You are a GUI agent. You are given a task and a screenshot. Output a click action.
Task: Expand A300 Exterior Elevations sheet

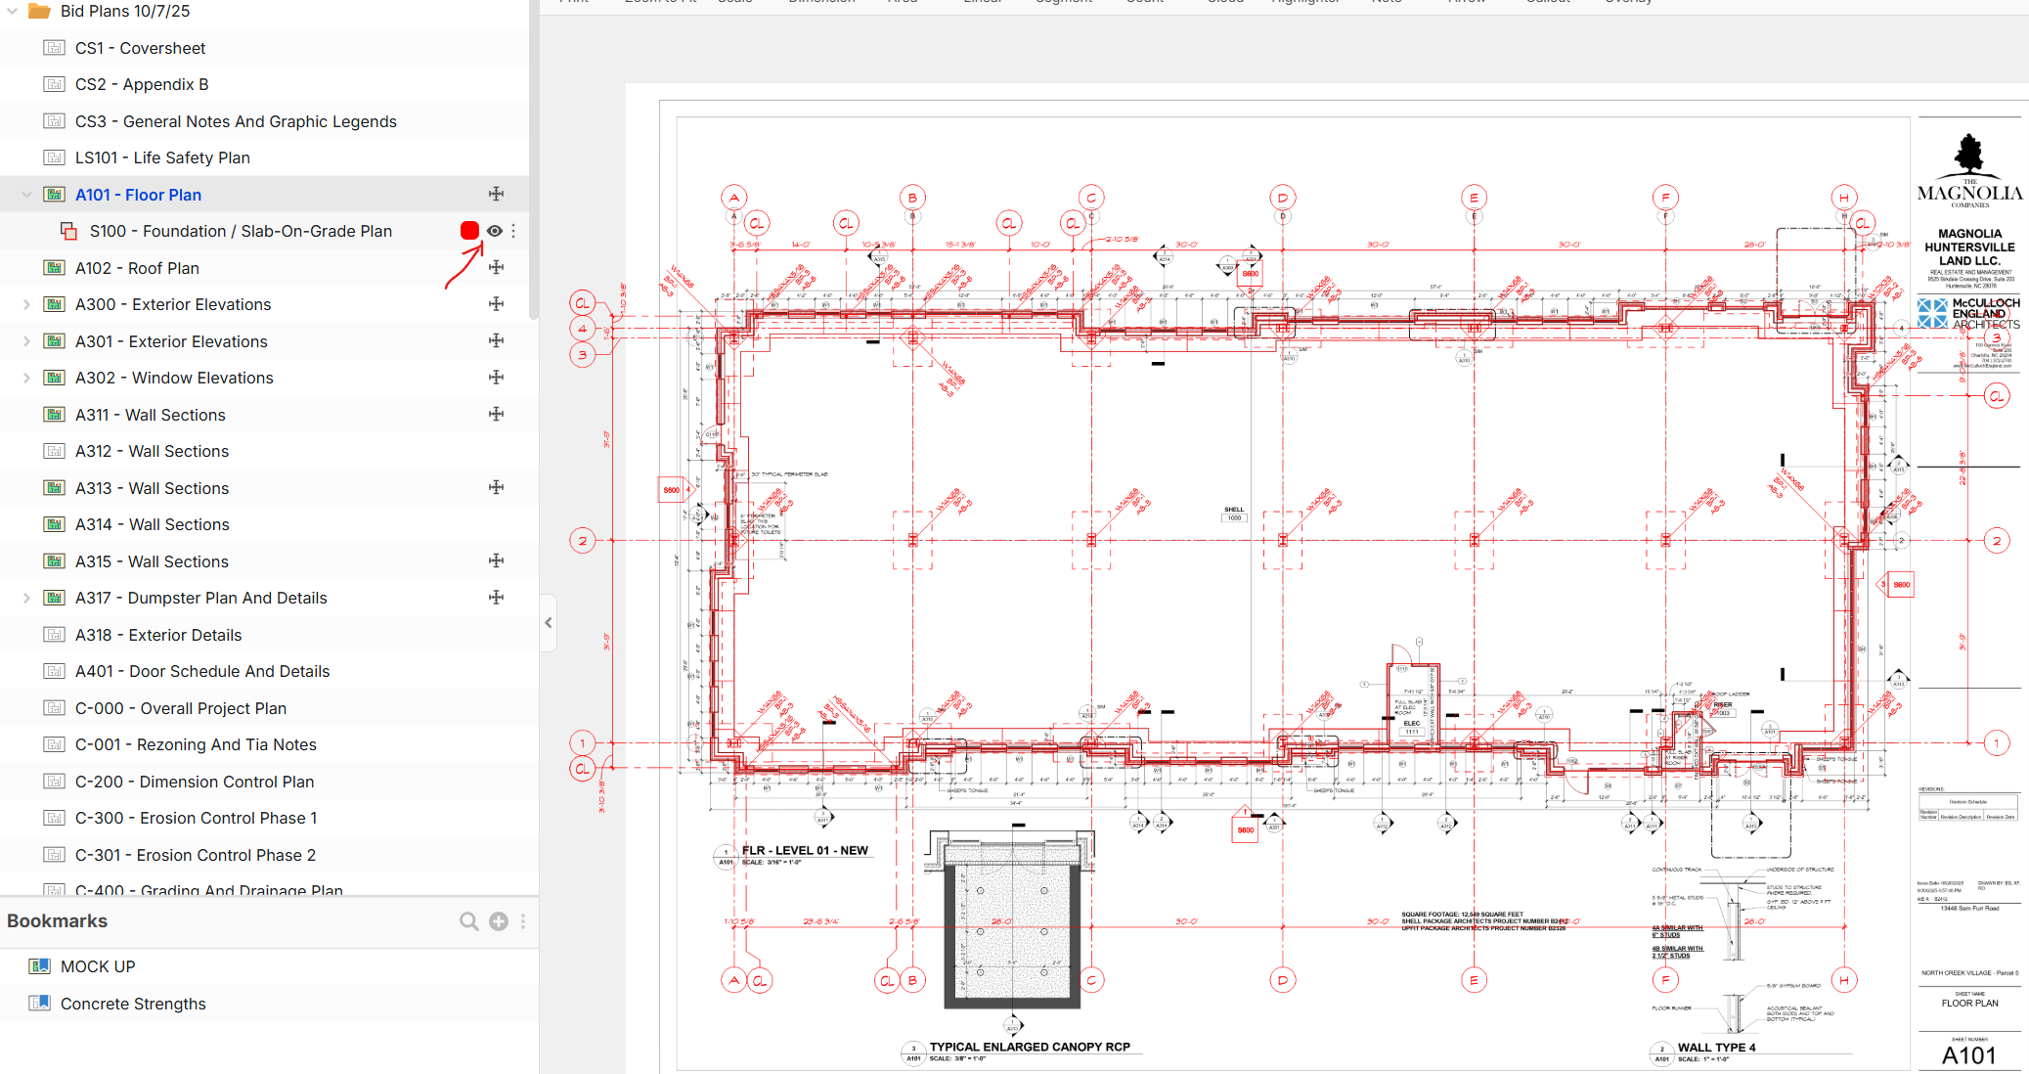26,304
